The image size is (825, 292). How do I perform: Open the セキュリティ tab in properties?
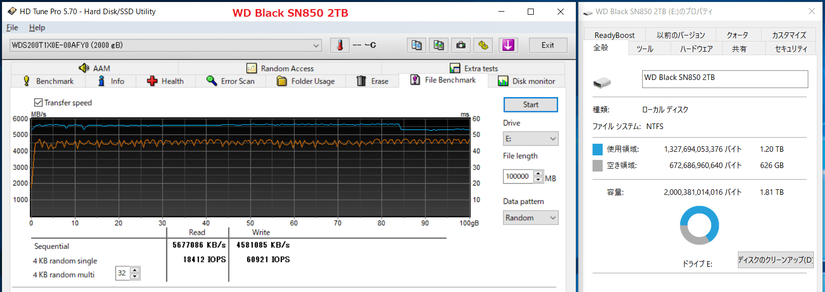791,49
